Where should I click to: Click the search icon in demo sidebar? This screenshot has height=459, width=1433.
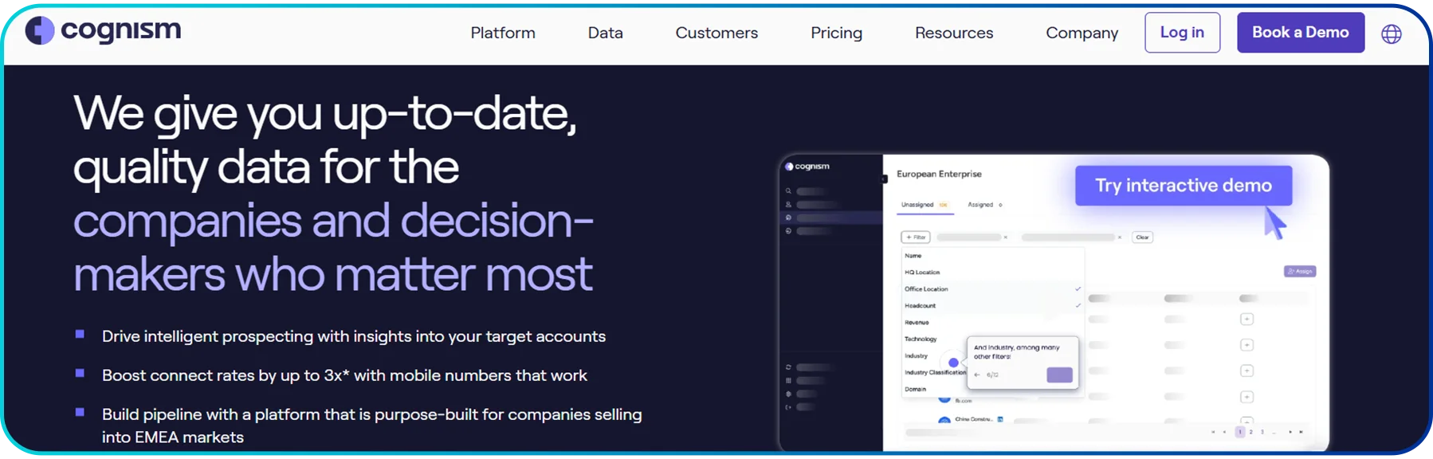[x=788, y=191]
